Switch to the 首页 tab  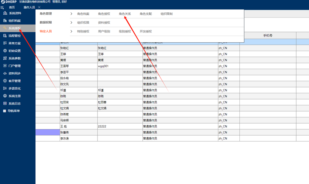coord(12,7)
